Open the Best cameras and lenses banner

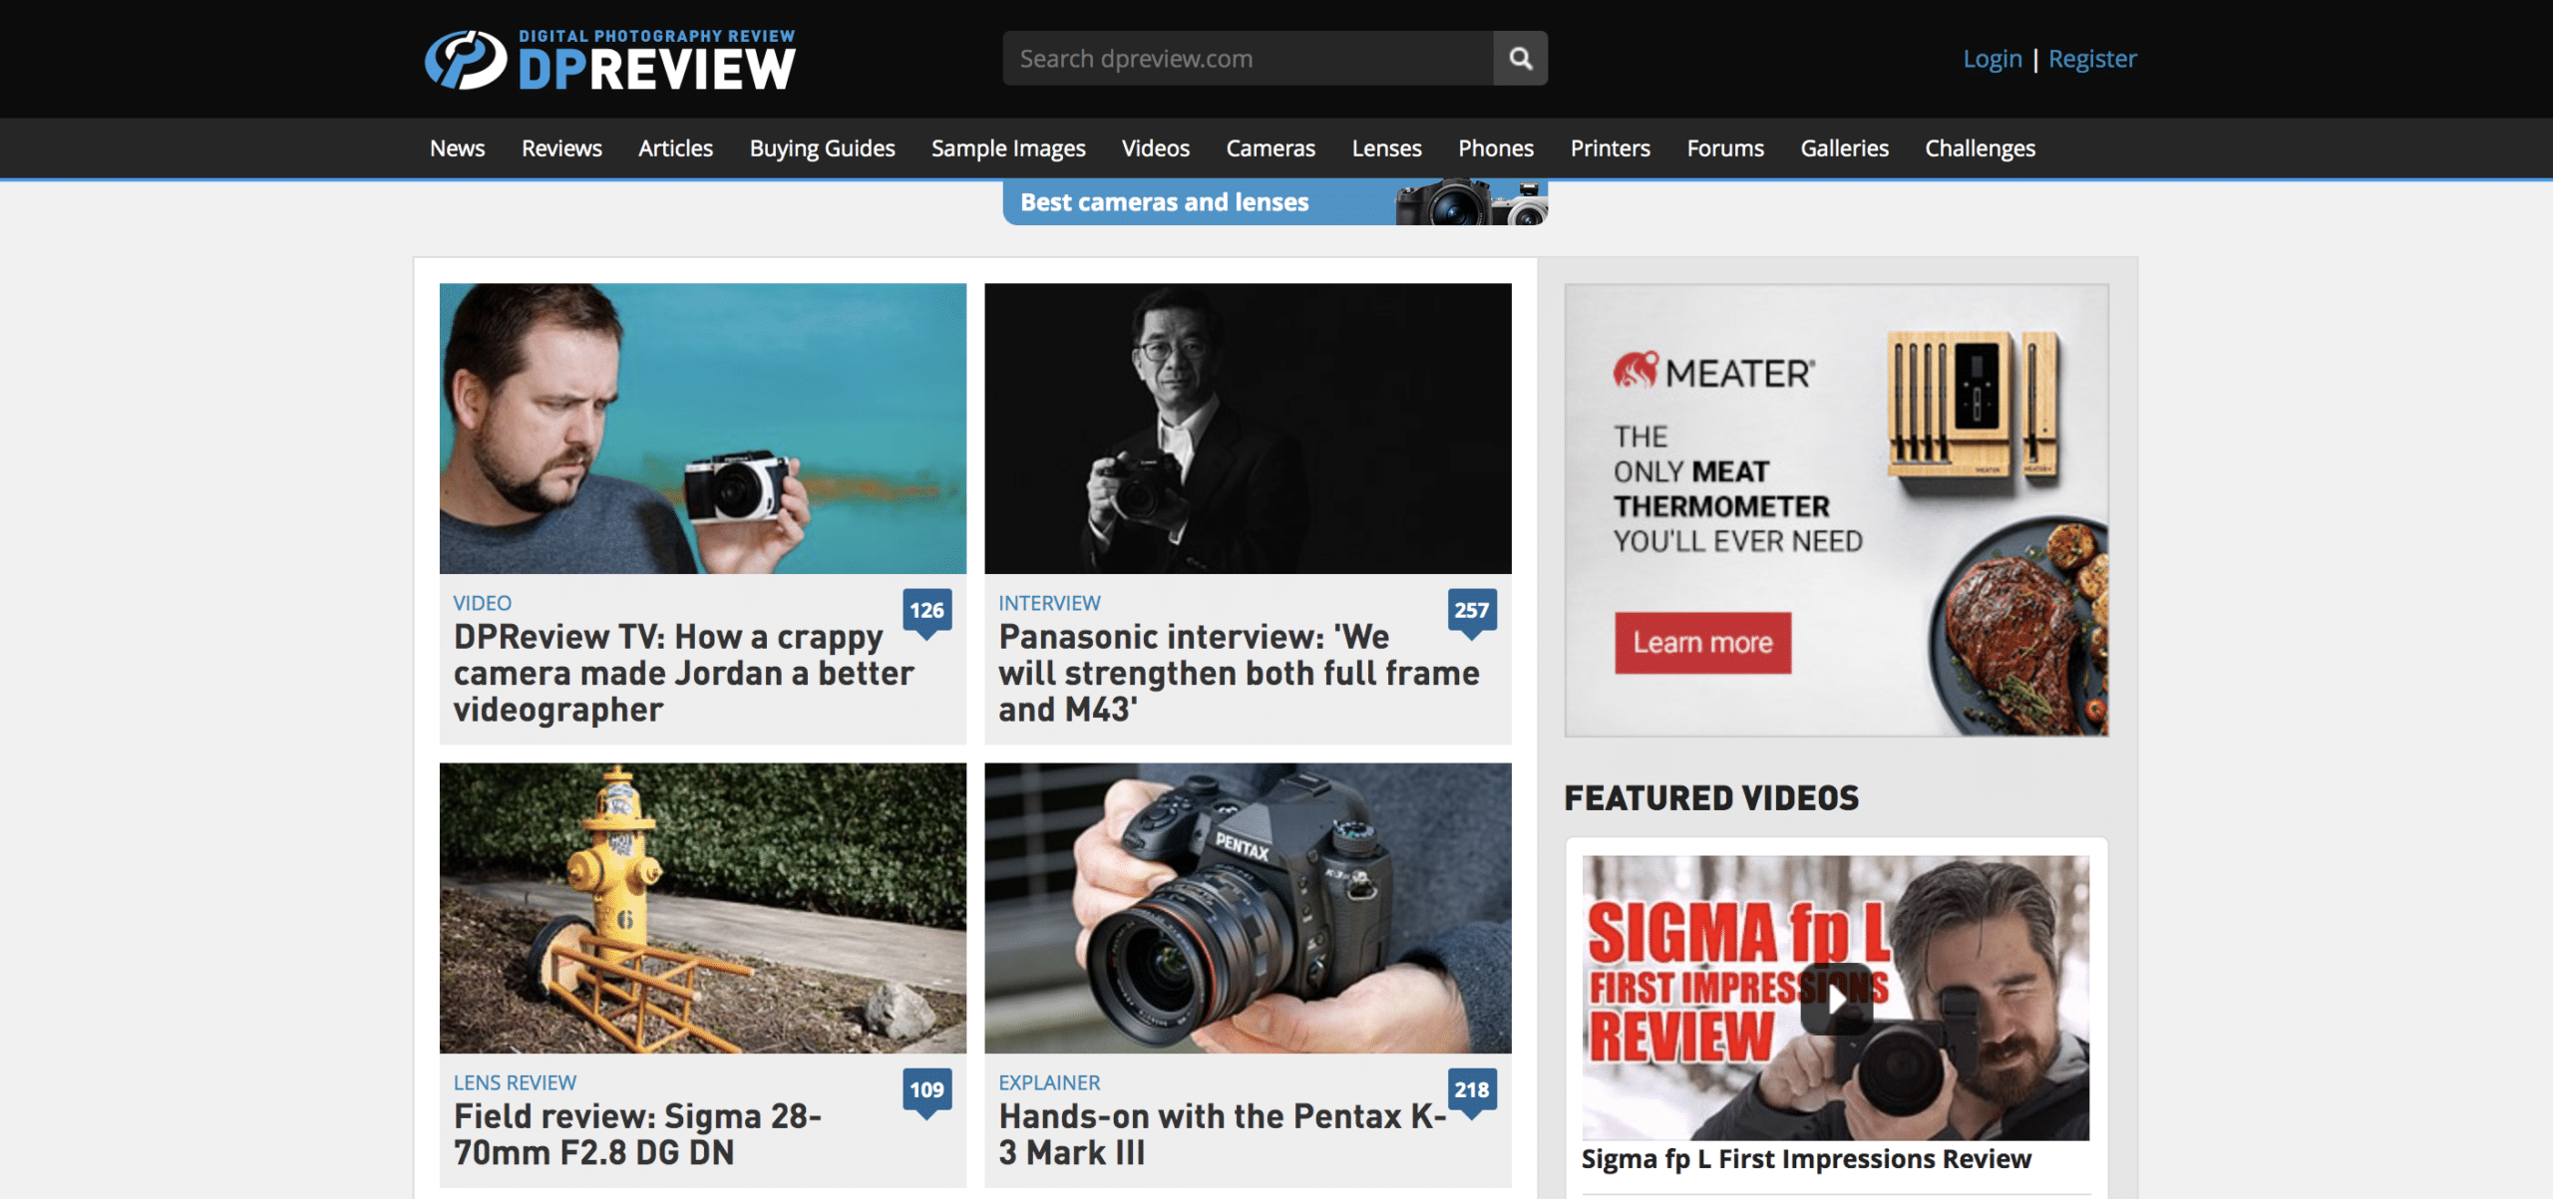click(1275, 202)
